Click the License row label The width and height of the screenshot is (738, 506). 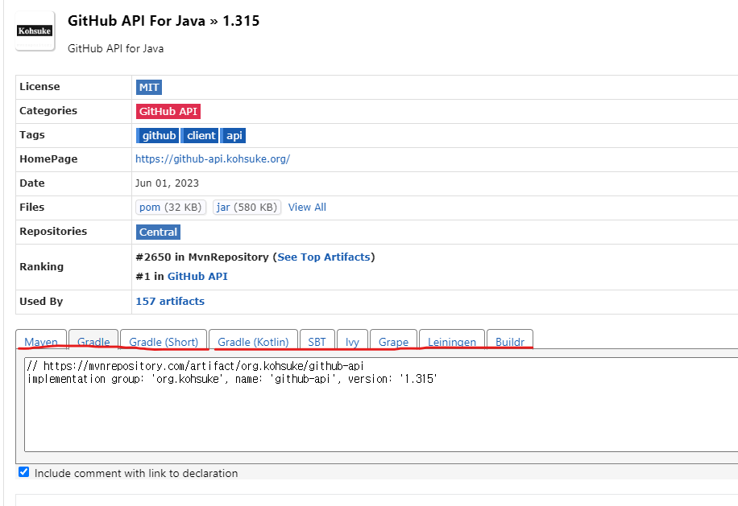39,86
